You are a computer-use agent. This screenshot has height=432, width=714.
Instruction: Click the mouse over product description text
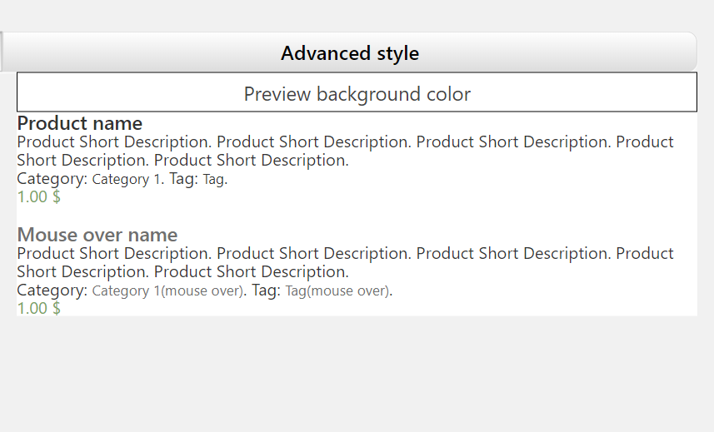tap(345, 262)
